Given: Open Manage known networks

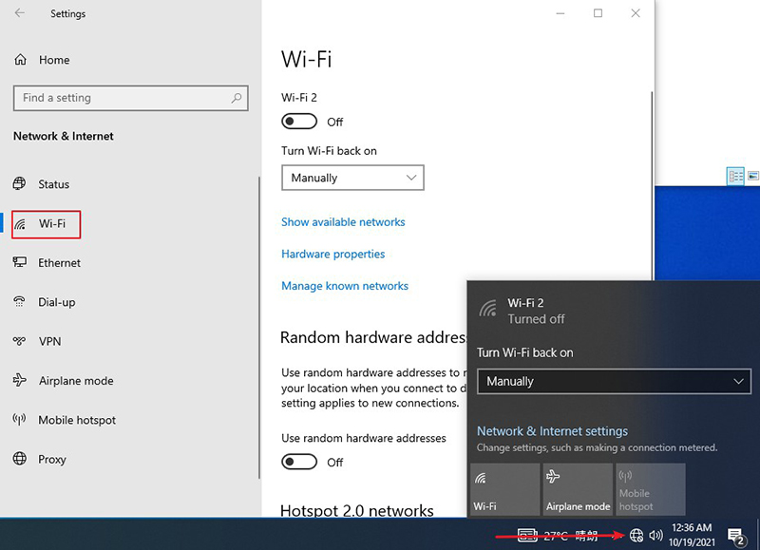Looking at the screenshot, I should (345, 286).
